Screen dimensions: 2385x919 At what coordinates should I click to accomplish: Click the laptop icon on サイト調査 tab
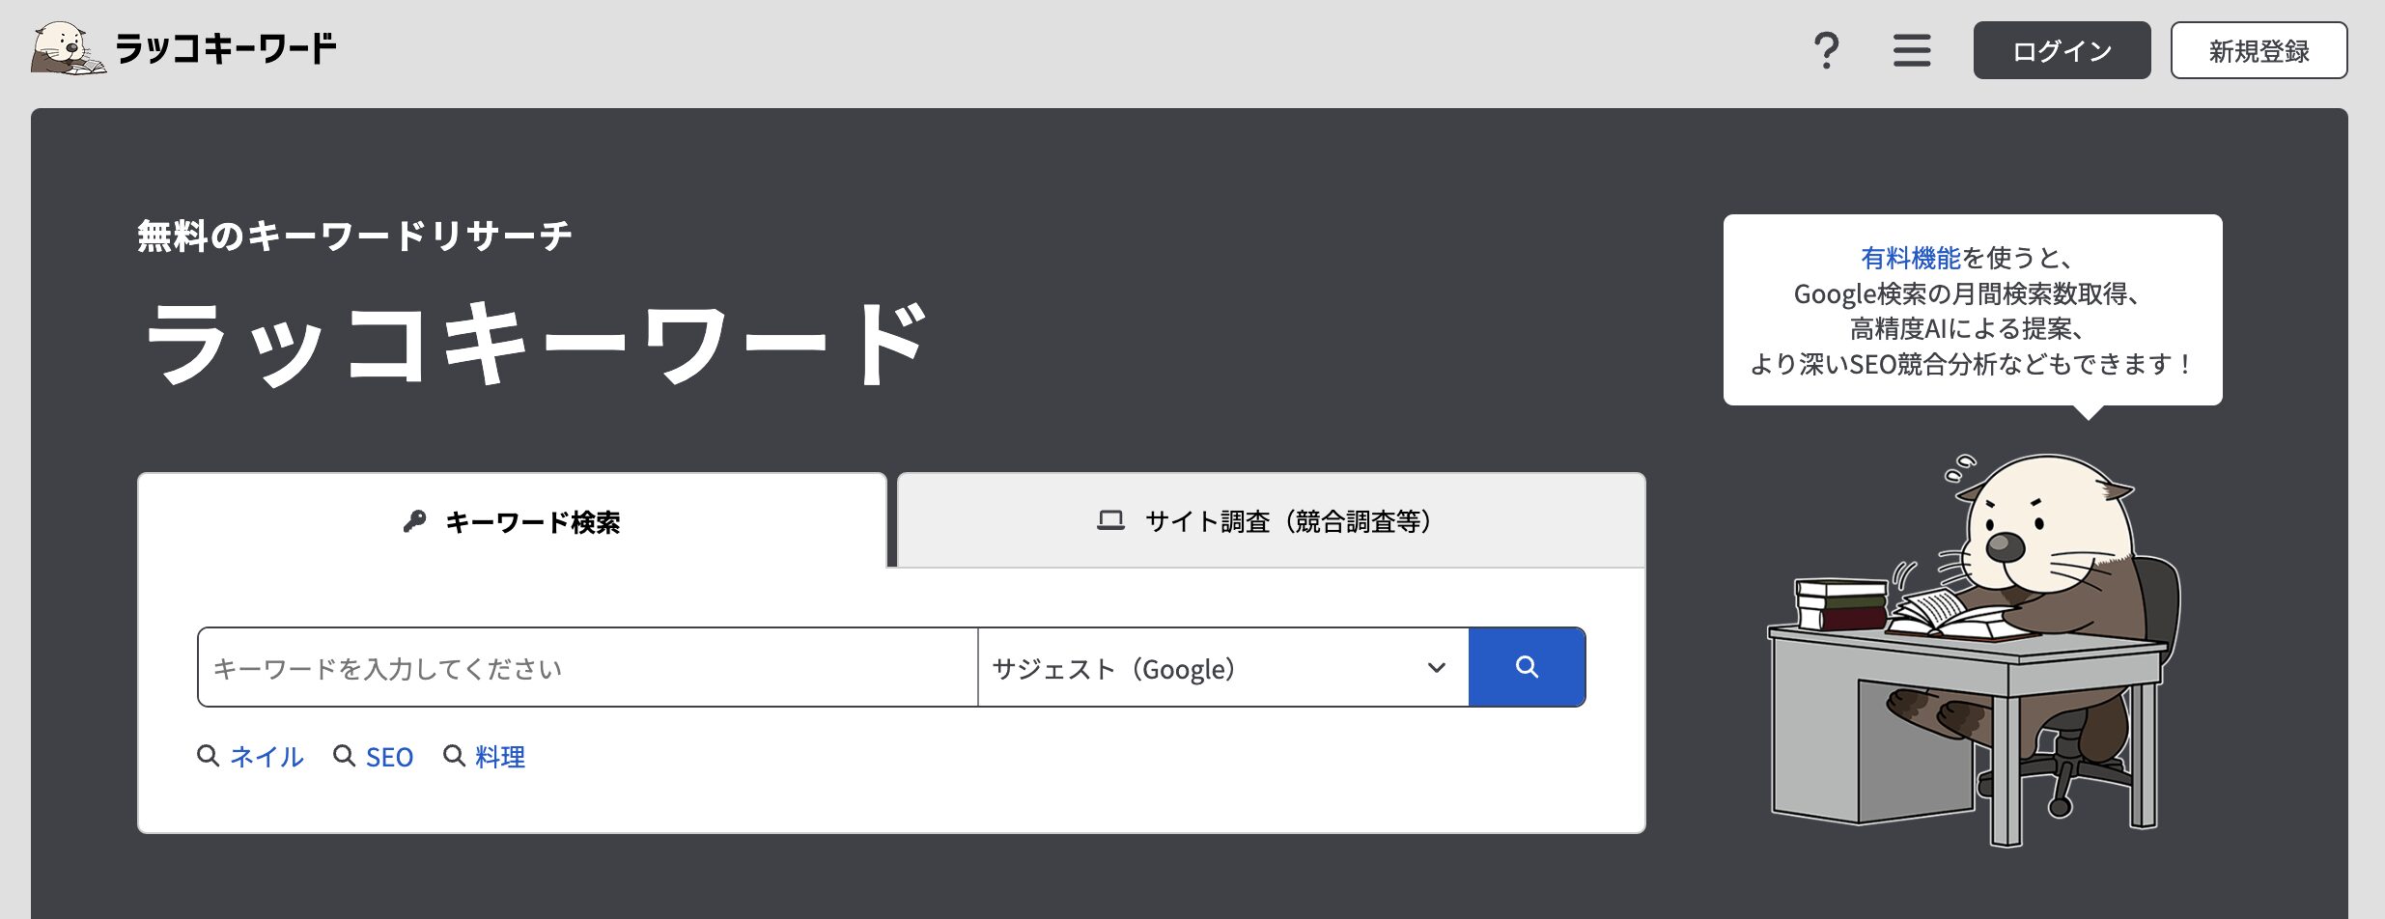tap(1110, 521)
